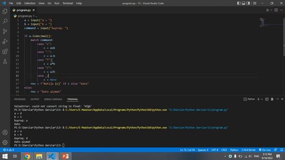Pick interpreter 3.10.4 64-bit
285x160 pixels.
coord(248,150)
